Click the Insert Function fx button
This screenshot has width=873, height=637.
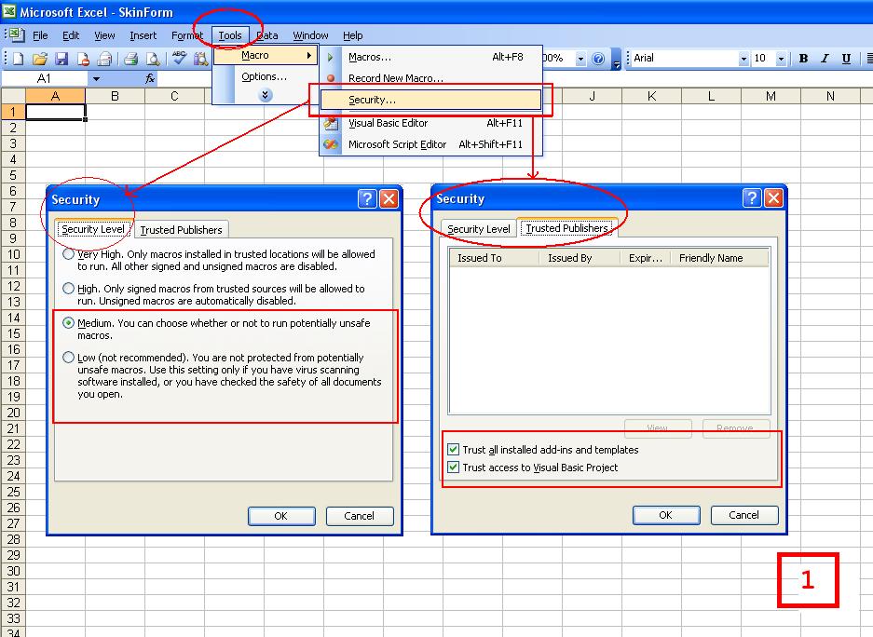(149, 80)
